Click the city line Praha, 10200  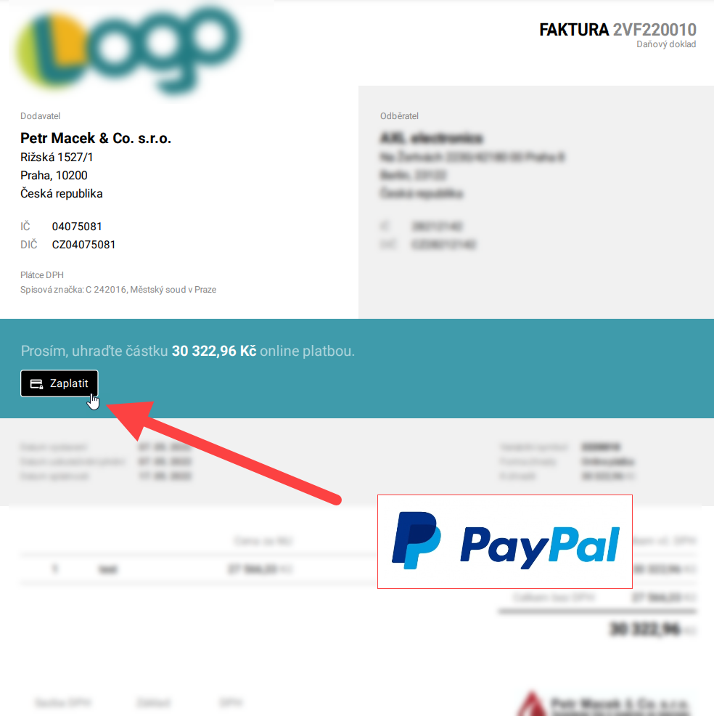54,175
